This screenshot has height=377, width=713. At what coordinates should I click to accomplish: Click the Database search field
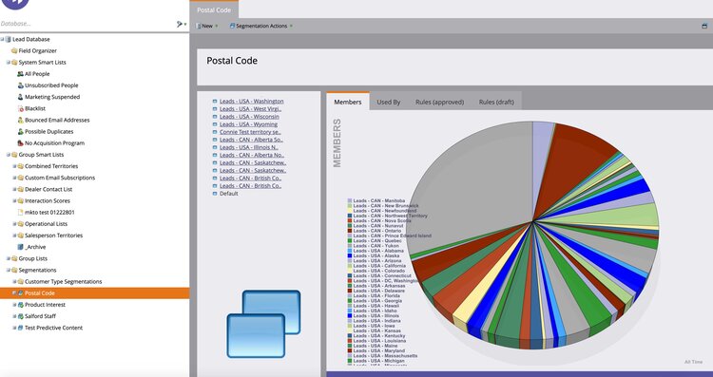[87, 24]
